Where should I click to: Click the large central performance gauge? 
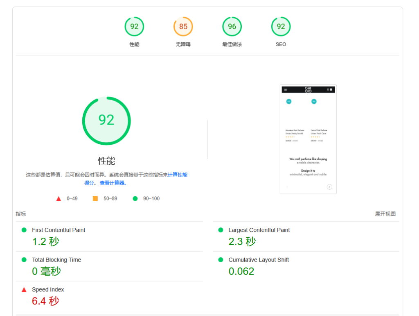pyautogui.click(x=106, y=120)
